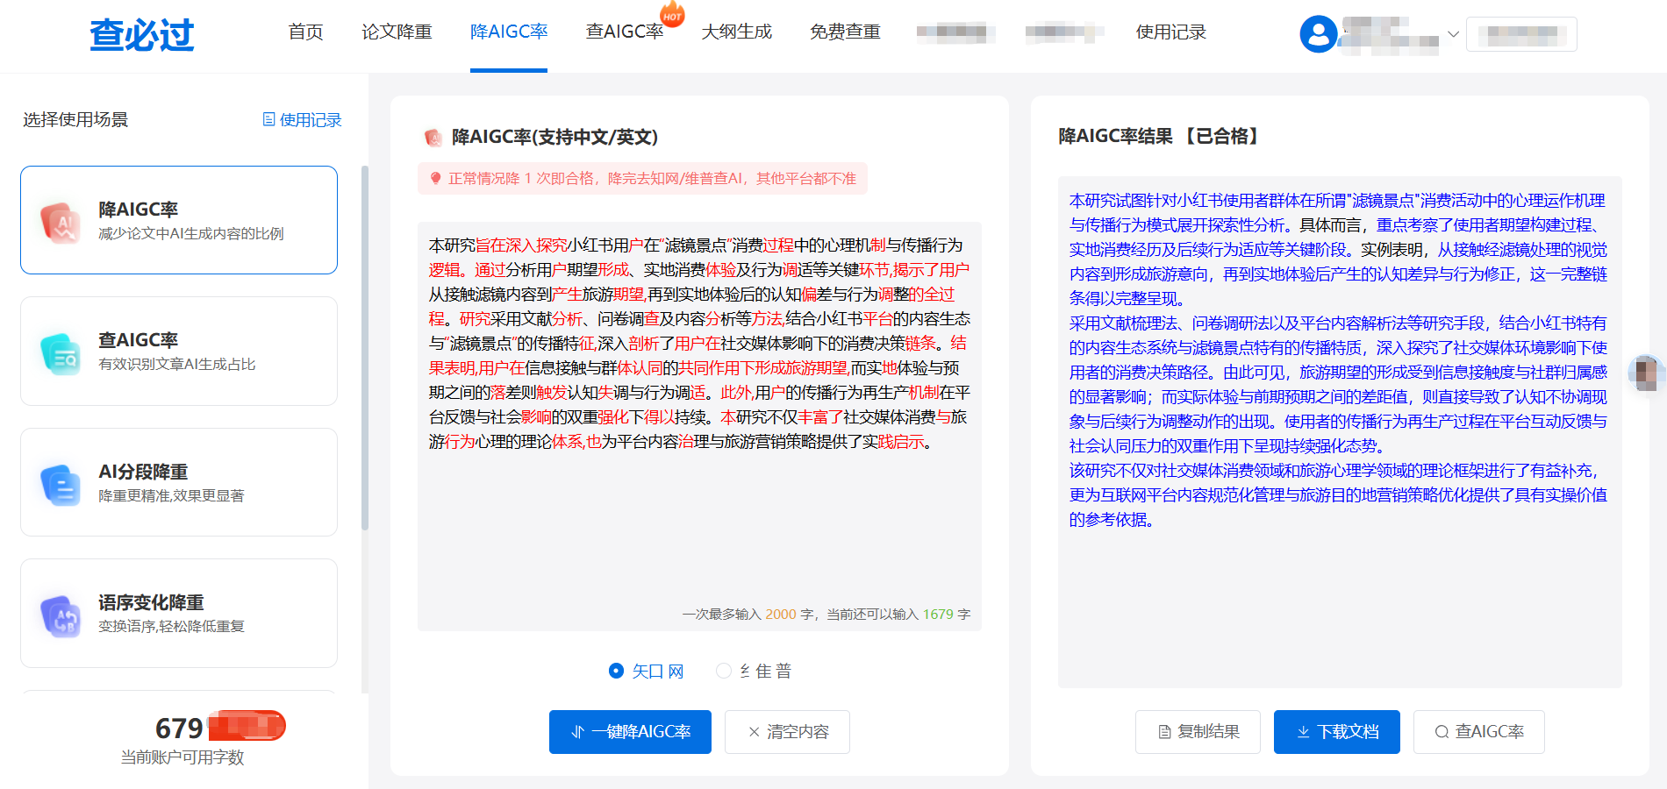Click the 降重更精准,效果更显著 description
Screen dimensions: 1667x789
coord(171,496)
